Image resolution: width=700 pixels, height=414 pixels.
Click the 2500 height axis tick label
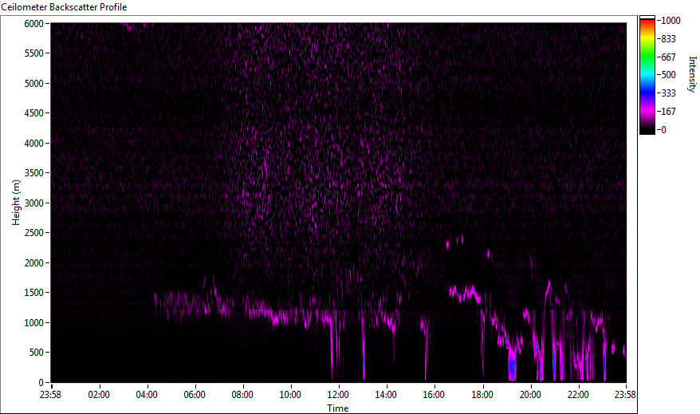(34, 233)
